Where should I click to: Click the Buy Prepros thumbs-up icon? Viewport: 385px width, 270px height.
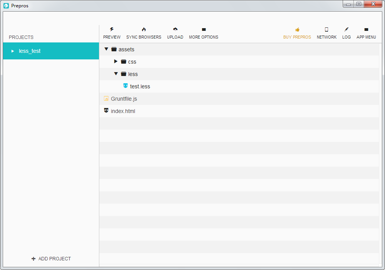[x=297, y=30]
